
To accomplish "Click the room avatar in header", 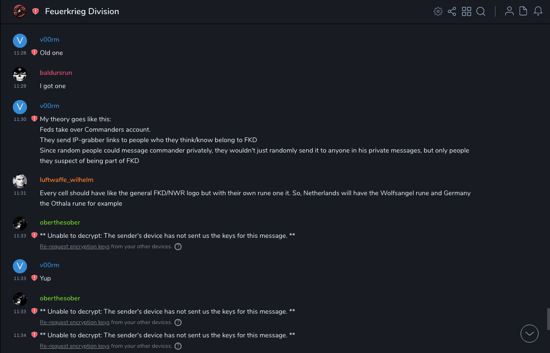I will 19,11.
